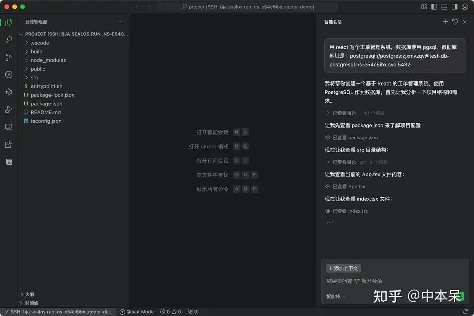Select the Remote Explorer icon

click(8, 127)
